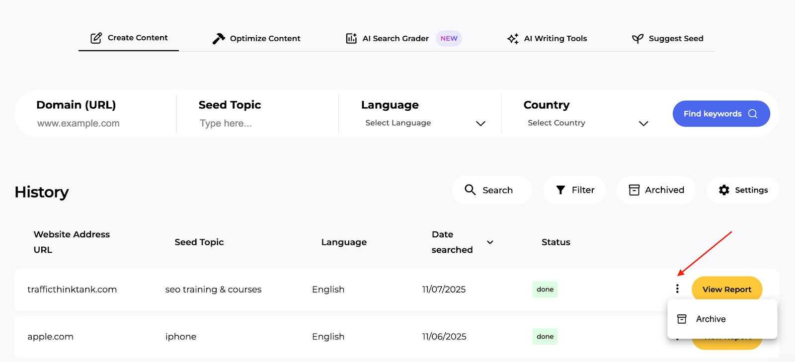
Task: Click the Settings gear icon
Action: 724,190
